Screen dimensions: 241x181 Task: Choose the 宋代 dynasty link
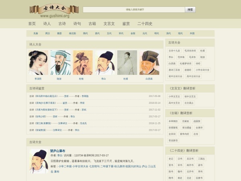121,33
